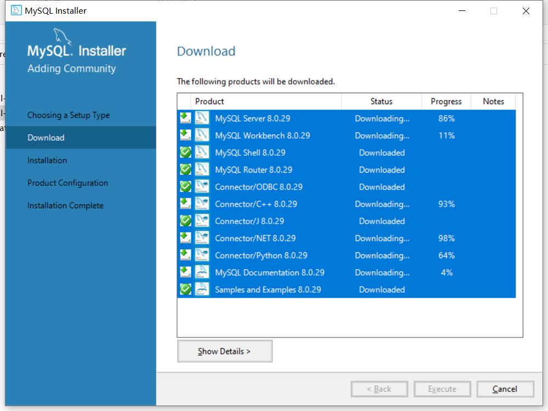Click the MySQL Server 8.0.29 product icon

click(x=202, y=118)
